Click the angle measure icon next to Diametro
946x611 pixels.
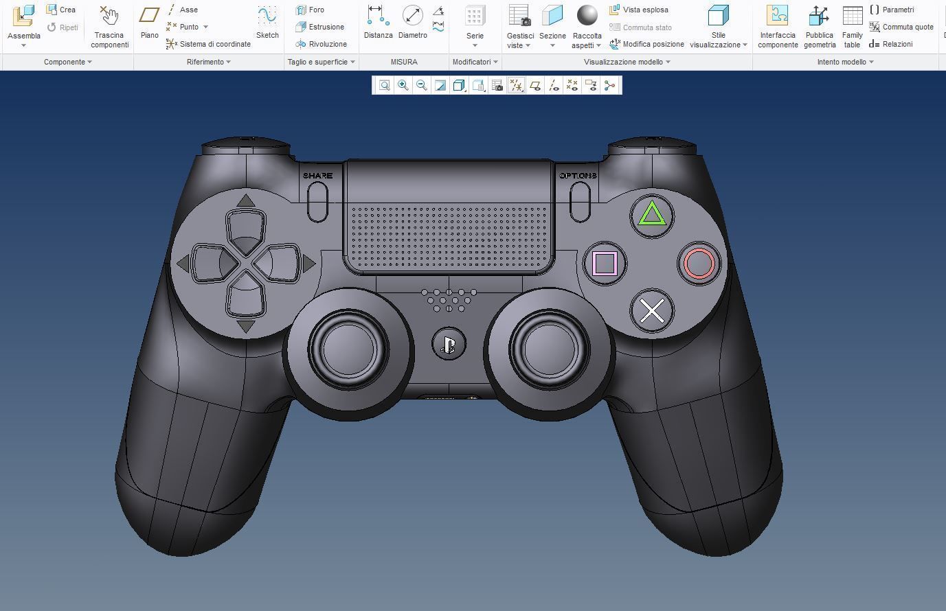point(438,11)
